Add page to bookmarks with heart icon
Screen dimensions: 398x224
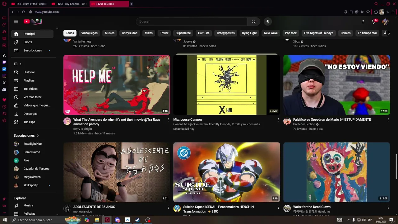[x=368, y=12]
